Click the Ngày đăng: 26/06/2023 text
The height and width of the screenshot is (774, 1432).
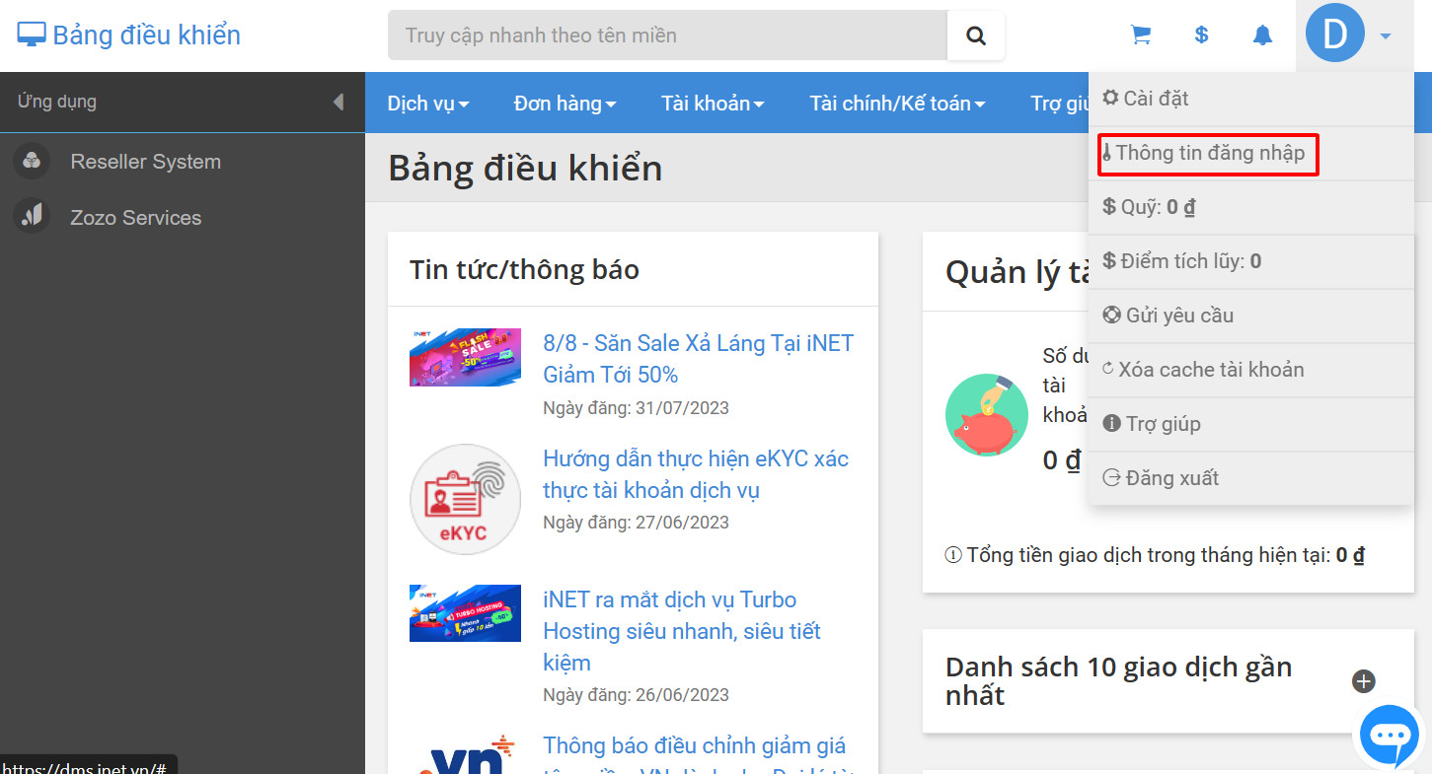click(x=636, y=695)
